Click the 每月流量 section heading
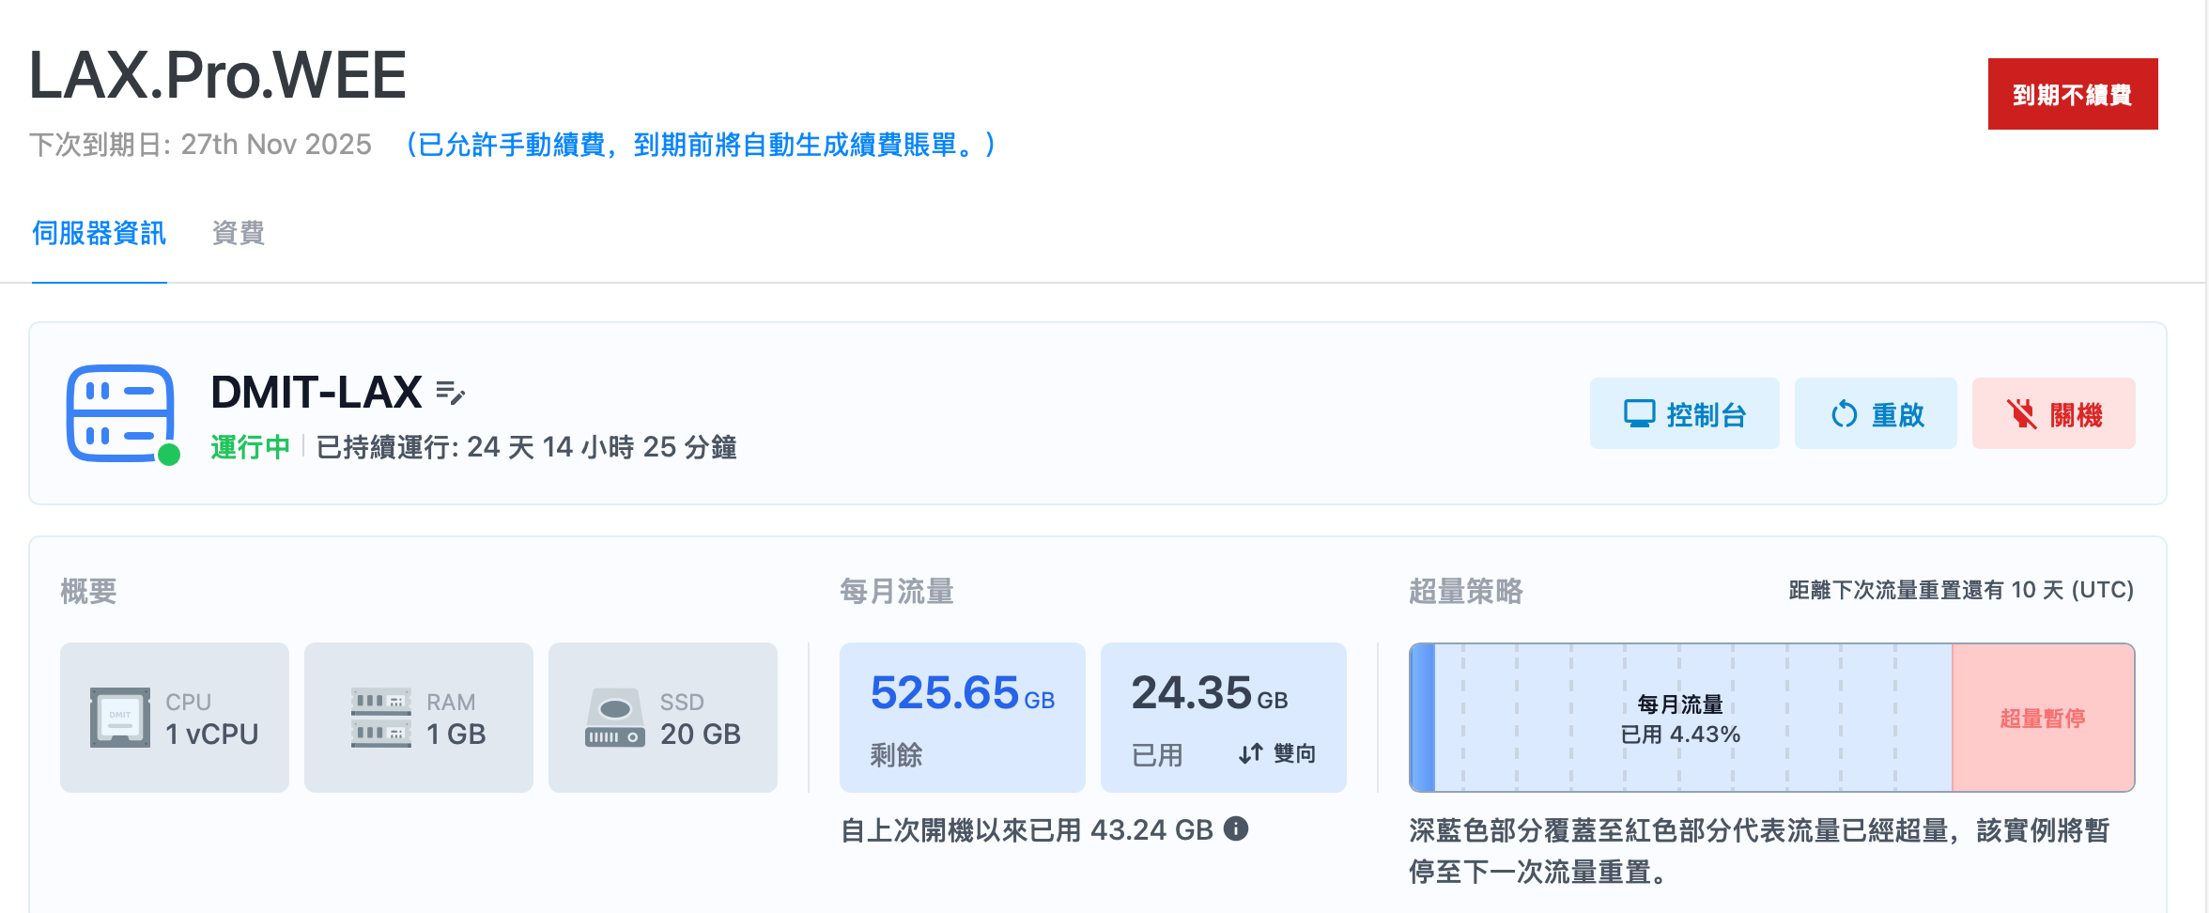 [896, 591]
